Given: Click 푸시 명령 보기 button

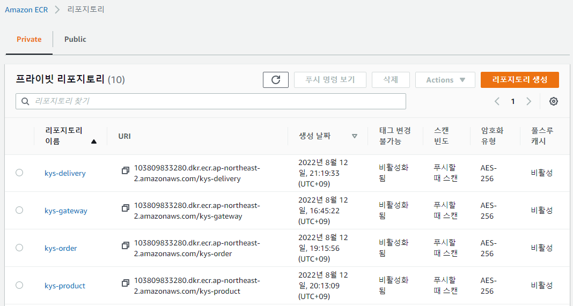Looking at the screenshot, I should (x=330, y=80).
